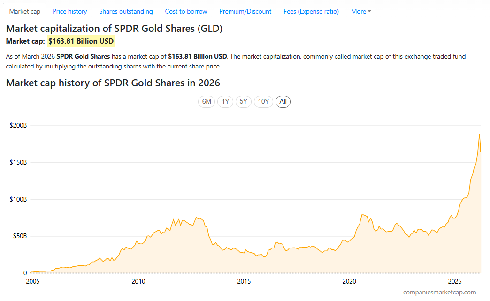Screen dimensions: 490x301
Task: Switch to the Price history tab
Action: click(69, 11)
